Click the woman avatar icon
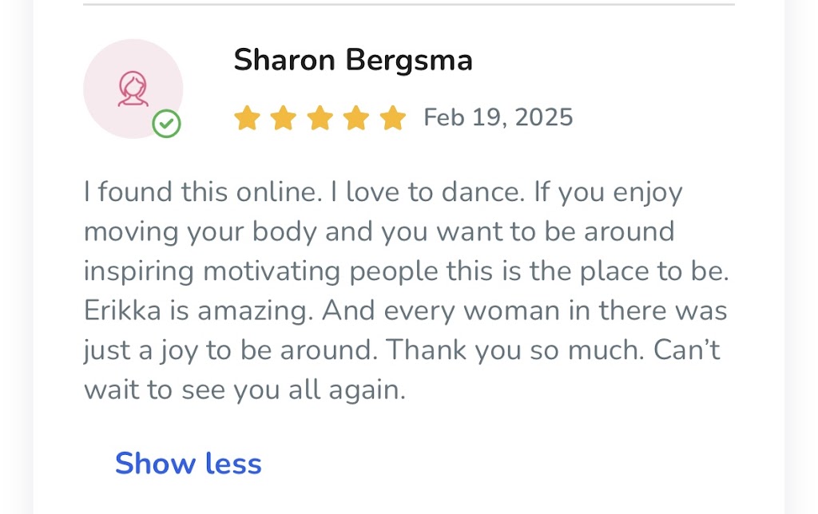The image size is (818, 514). [133, 89]
